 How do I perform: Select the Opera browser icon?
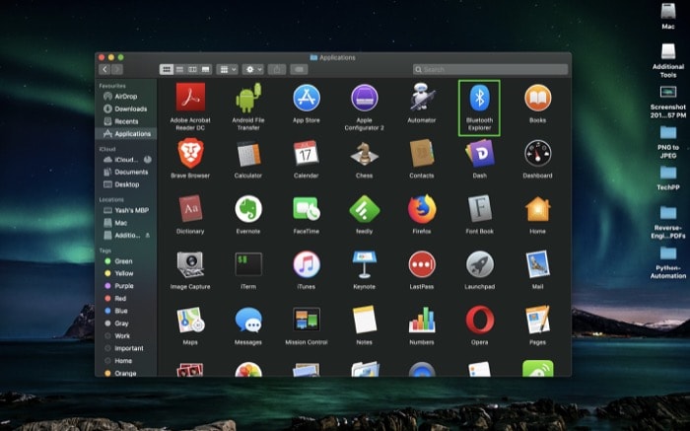479,320
